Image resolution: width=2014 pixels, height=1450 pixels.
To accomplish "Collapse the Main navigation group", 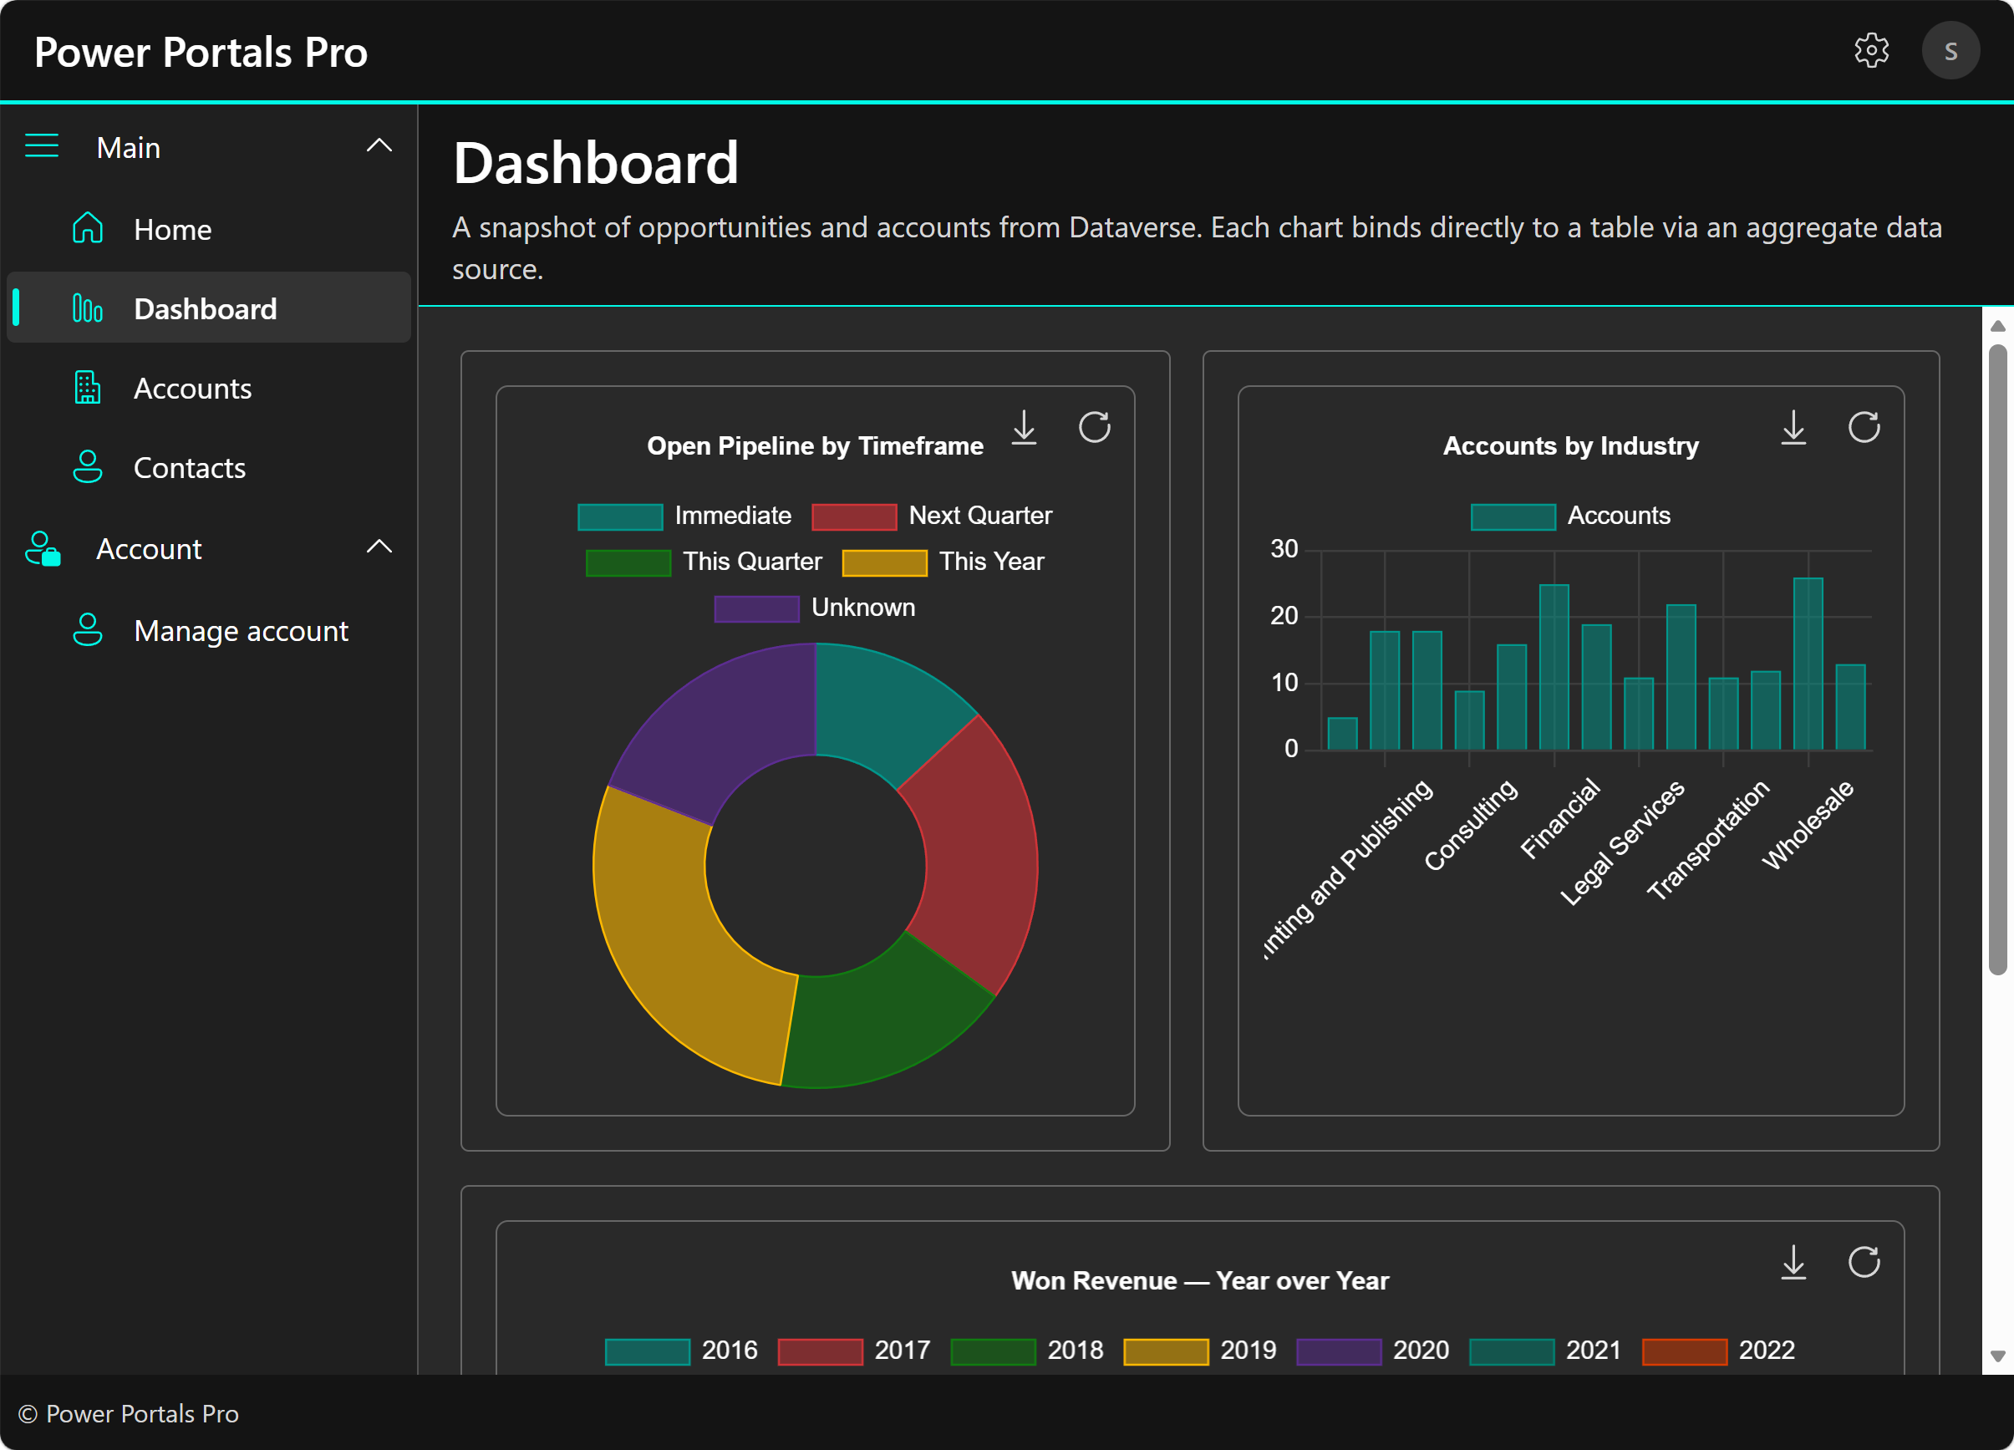I will click(x=379, y=146).
